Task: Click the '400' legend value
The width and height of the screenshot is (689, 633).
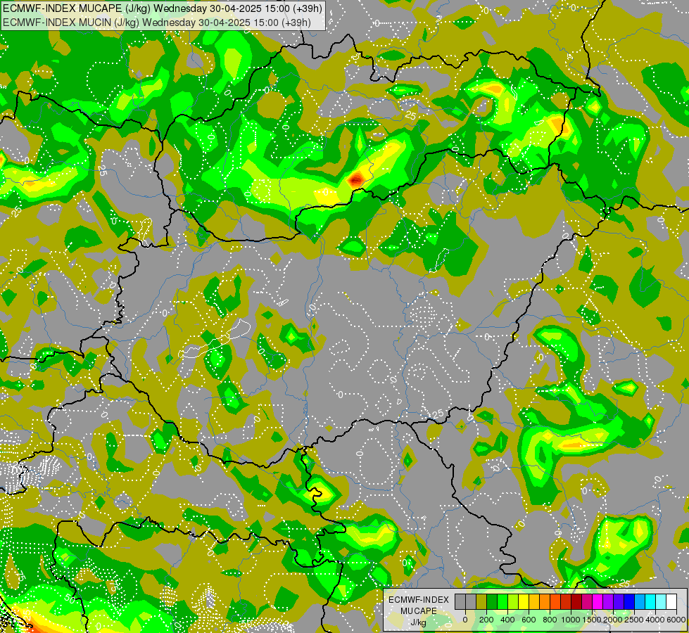Action: (507, 620)
